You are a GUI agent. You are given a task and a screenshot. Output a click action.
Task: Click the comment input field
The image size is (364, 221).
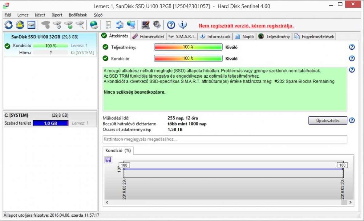225,139
